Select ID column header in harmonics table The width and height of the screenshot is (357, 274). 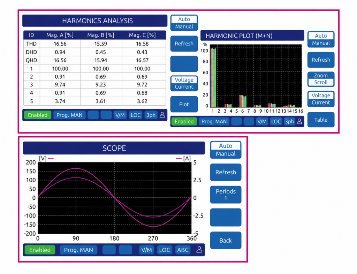click(x=31, y=35)
